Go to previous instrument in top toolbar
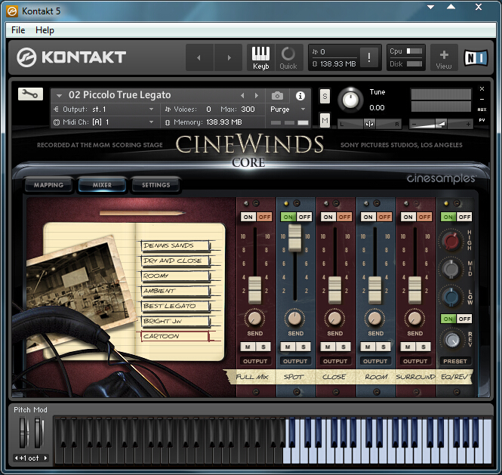 click(199, 57)
